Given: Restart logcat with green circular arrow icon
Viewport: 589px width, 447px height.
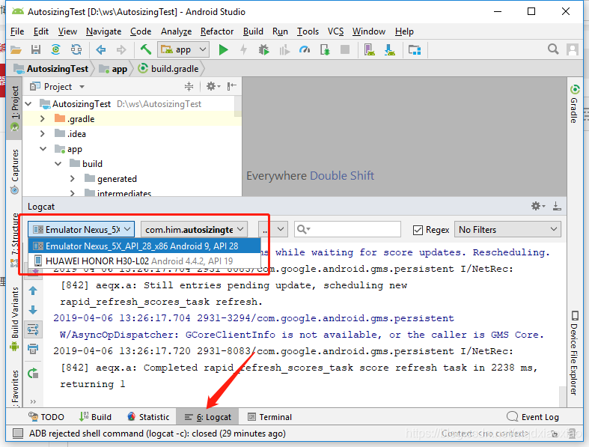Looking at the screenshot, I should (33, 374).
